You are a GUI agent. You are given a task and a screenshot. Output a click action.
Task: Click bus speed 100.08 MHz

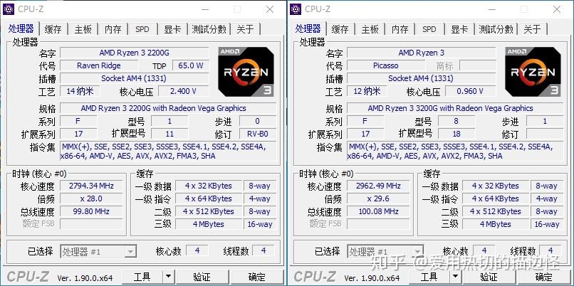click(378, 211)
